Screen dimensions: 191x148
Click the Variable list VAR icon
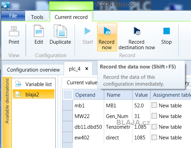click(x=18, y=84)
